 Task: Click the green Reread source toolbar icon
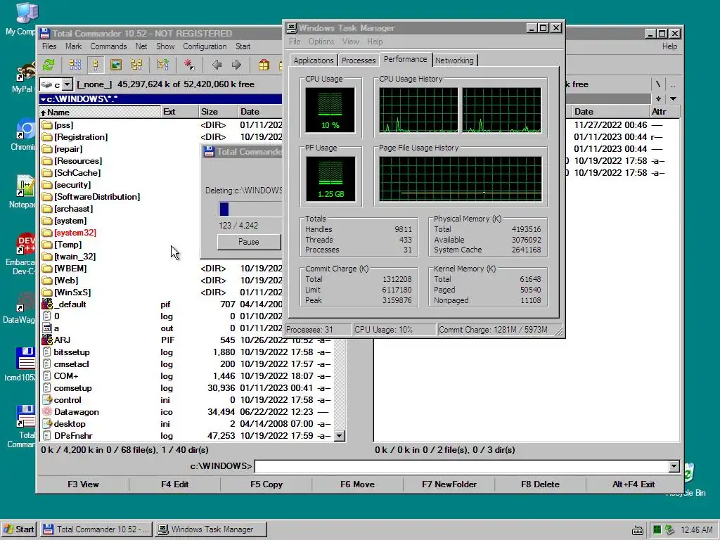pyautogui.click(x=49, y=65)
